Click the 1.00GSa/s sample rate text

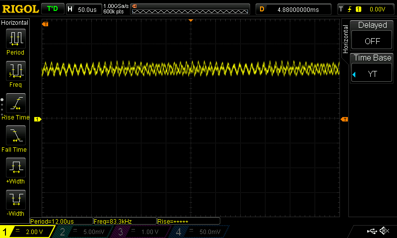click(x=116, y=6)
